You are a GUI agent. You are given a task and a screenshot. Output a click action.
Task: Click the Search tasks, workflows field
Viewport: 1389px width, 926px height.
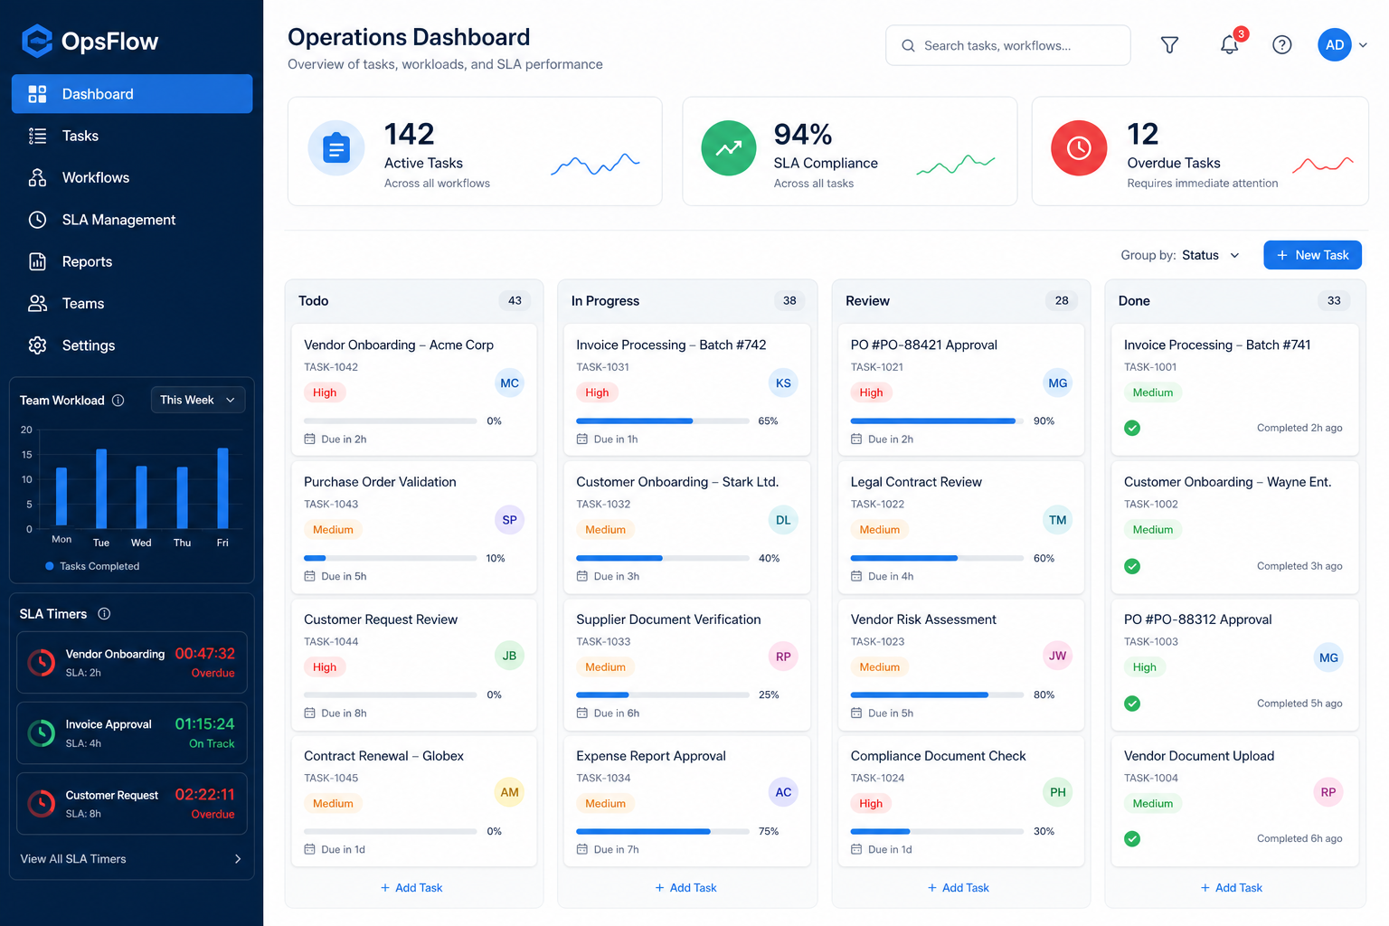(1008, 45)
